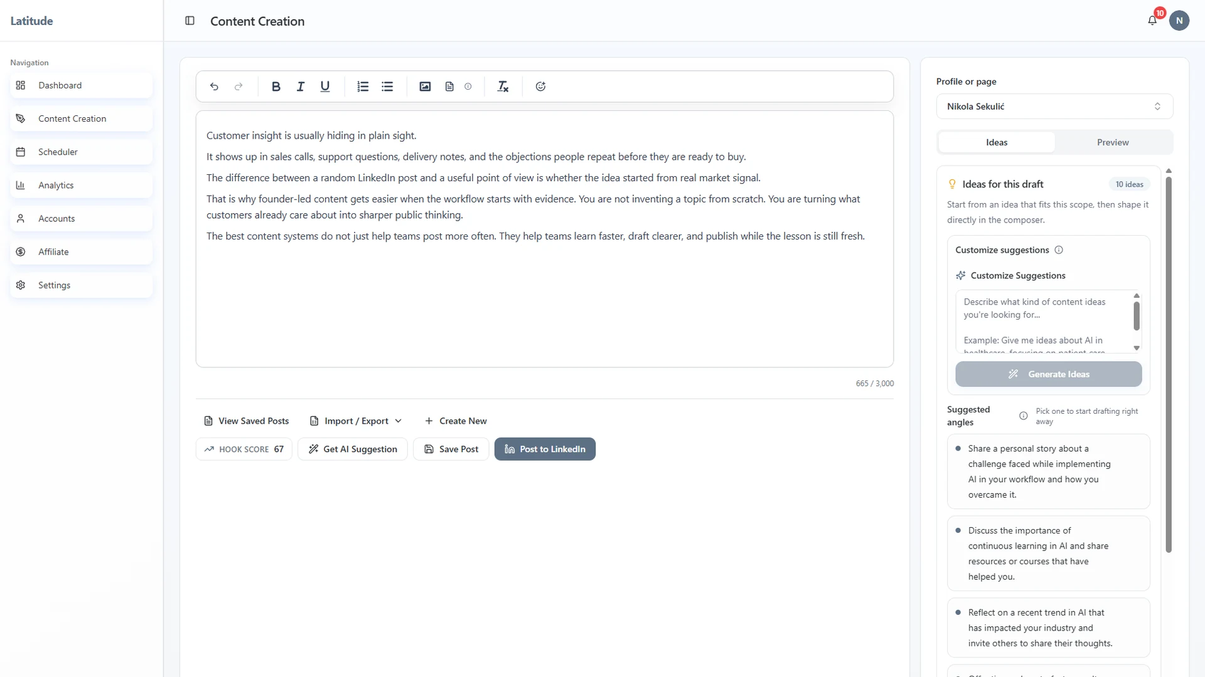Click the 10 ideas badge
1205x677 pixels.
(1129, 184)
